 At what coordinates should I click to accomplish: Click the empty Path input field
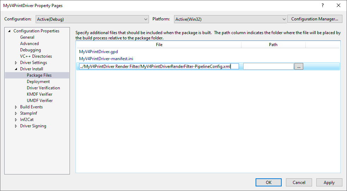click(268, 66)
